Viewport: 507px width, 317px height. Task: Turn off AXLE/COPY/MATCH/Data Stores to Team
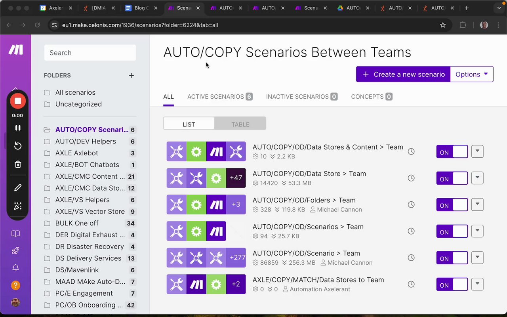click(452, 284)
